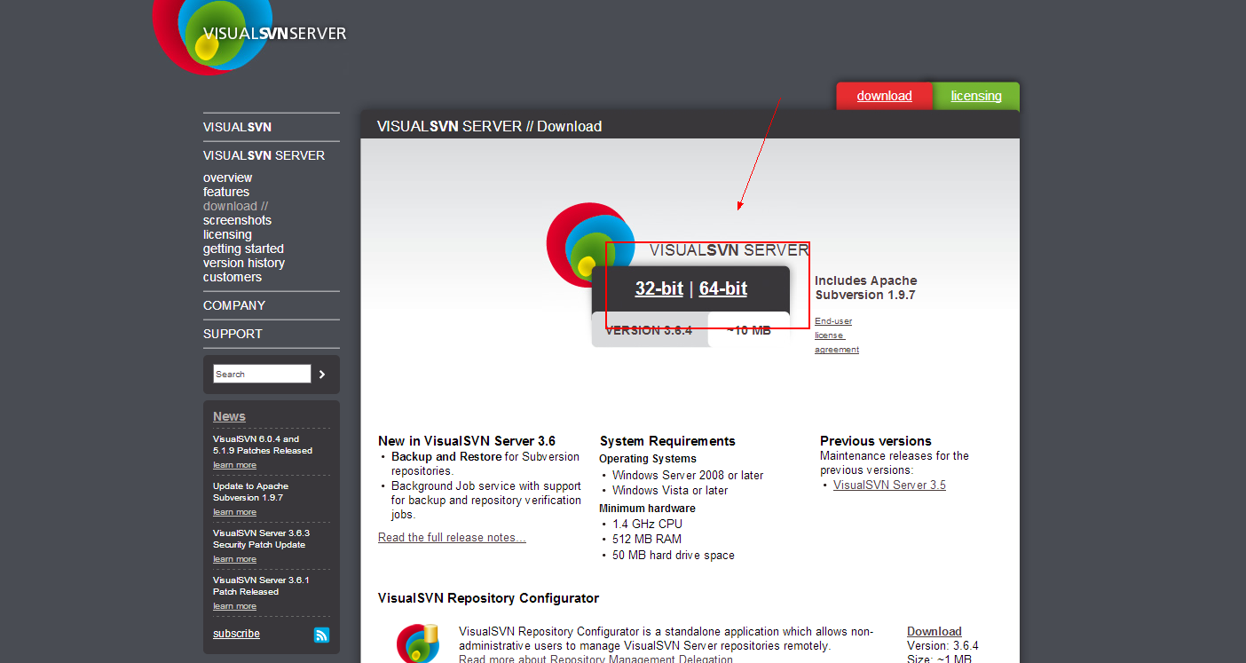
Task: Click the 50 MB hard drive space text
Action: (674, 556)
